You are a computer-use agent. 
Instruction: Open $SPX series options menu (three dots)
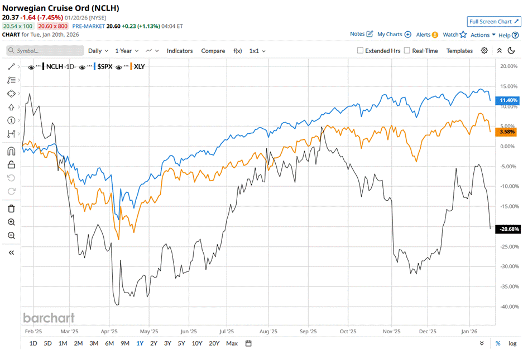point(89,66)
